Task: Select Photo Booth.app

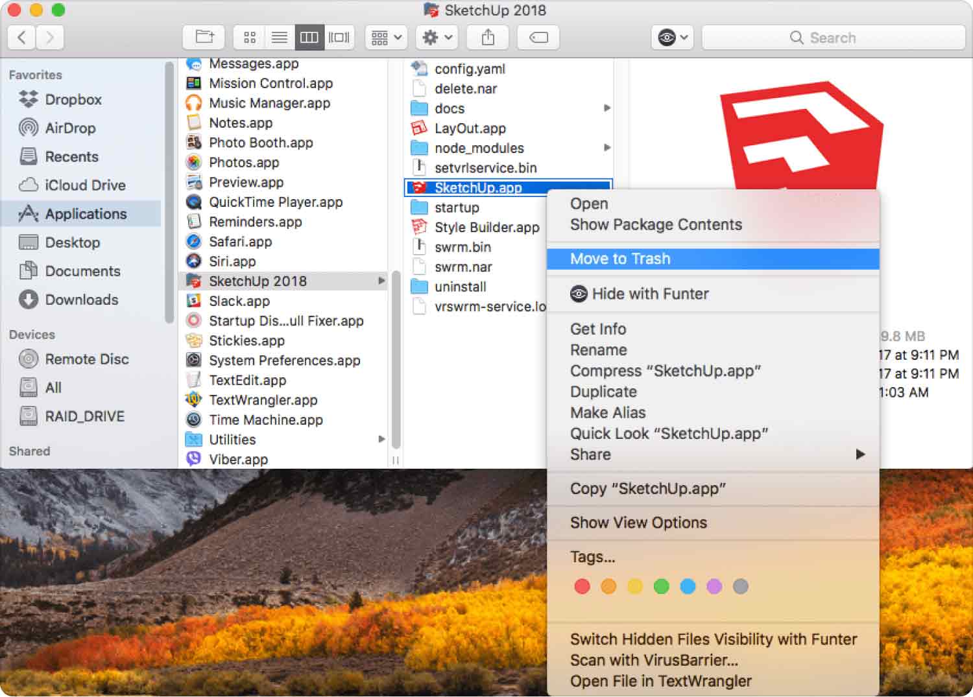Action: click(261, 143)
